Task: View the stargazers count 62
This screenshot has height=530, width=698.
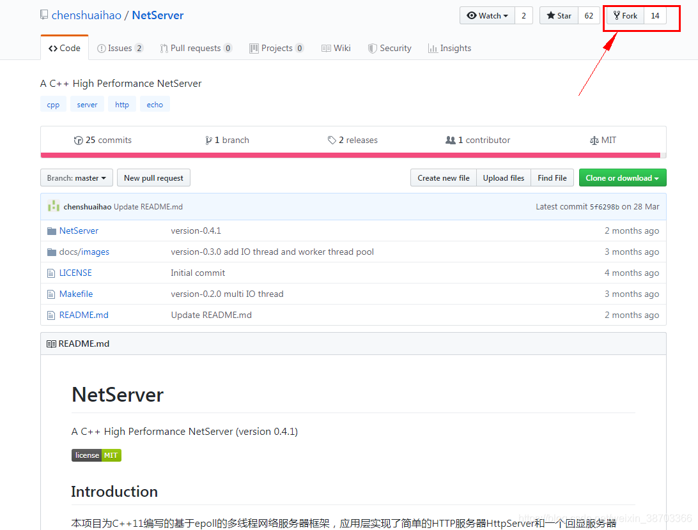Action: (589, 15)
